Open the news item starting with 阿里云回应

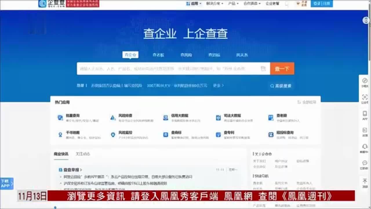(x=128, y=176)
